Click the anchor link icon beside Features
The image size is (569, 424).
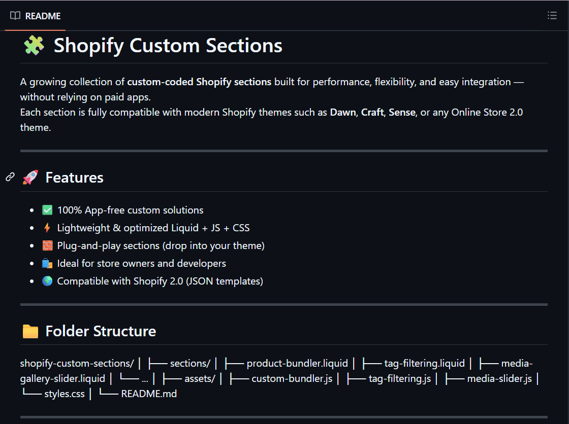click(x=9, y=176)
